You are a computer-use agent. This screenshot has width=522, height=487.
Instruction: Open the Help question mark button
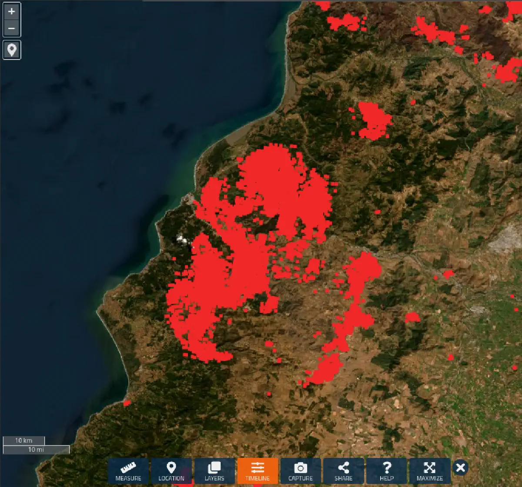(x=386, y=471)
